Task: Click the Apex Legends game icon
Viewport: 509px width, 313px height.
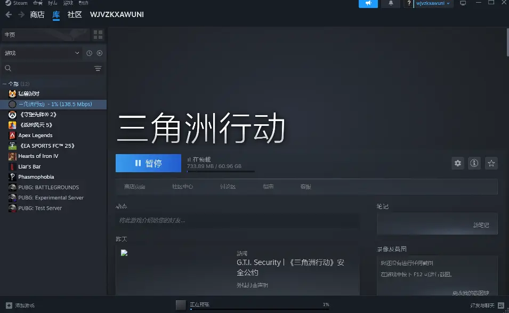Action: click(12, 135)
